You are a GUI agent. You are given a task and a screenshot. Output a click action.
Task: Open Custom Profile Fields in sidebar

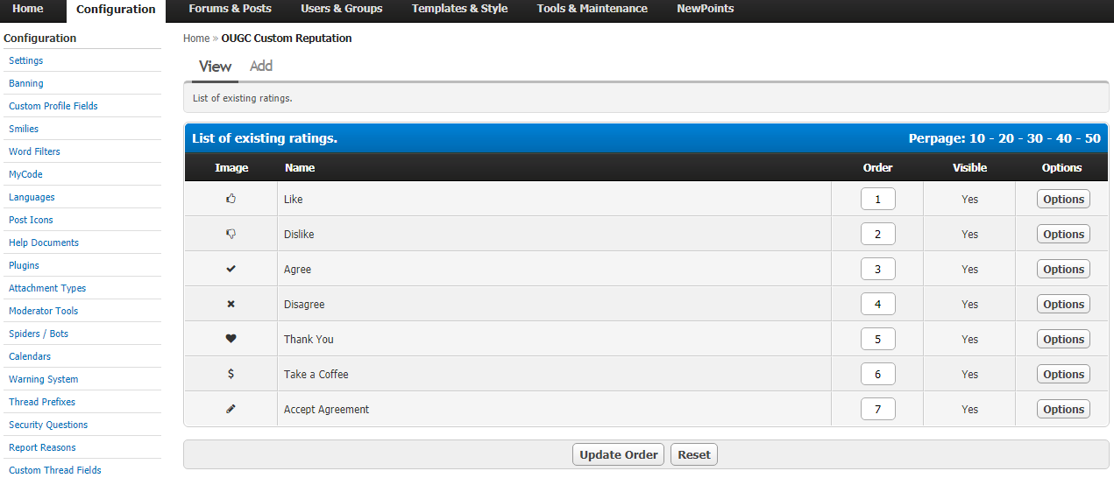pos(53,106)
